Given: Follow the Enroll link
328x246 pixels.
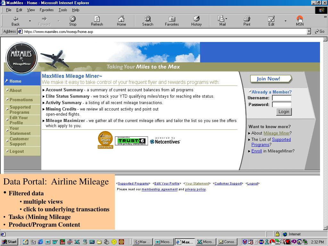Looking at the screenshot, I should tap(257, 151).
